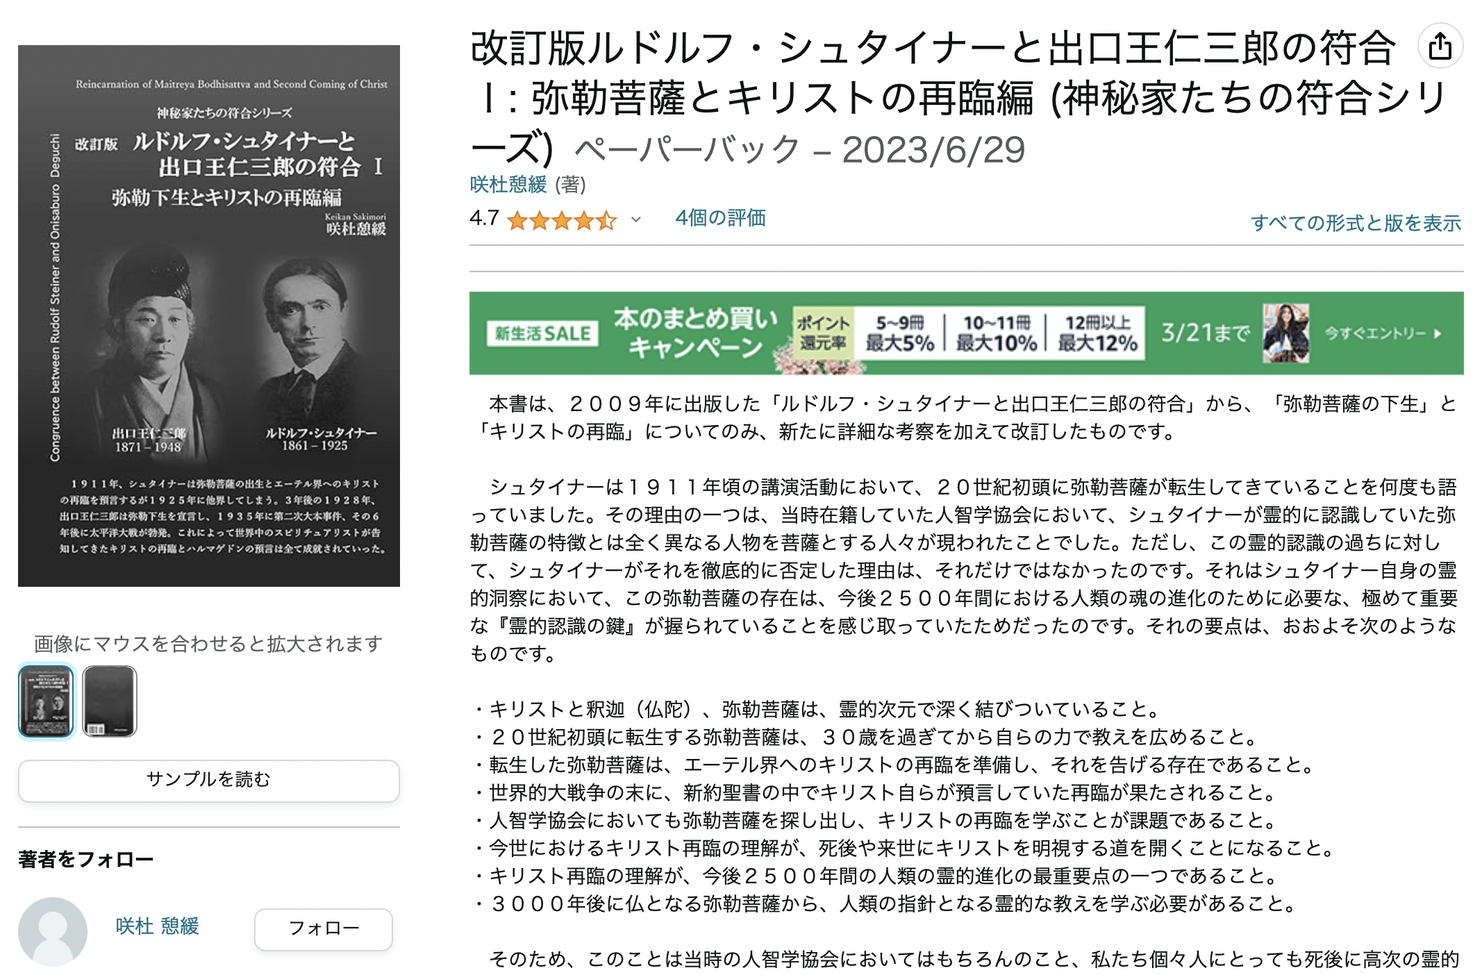Click the 新生活SALE badge in the banner
The height and width of the screenshot is (975, 1482).
pyautogui.click(x=542, y=333)
